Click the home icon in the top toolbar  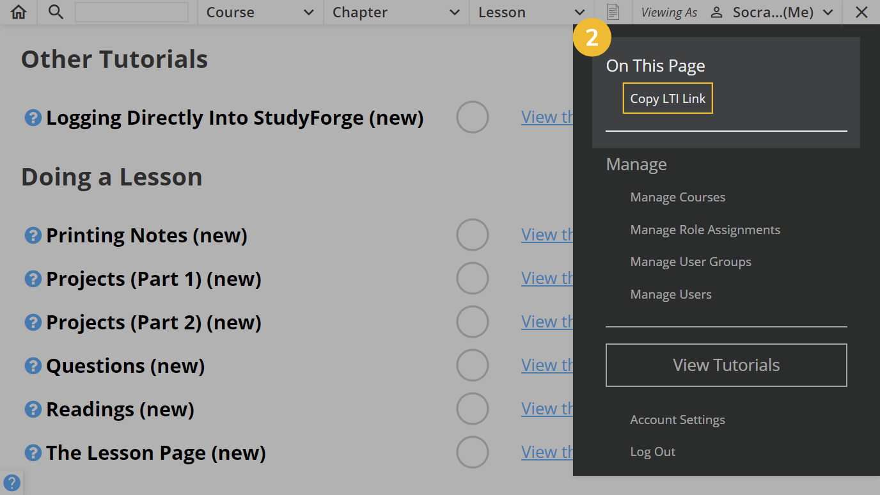point(18,12)
